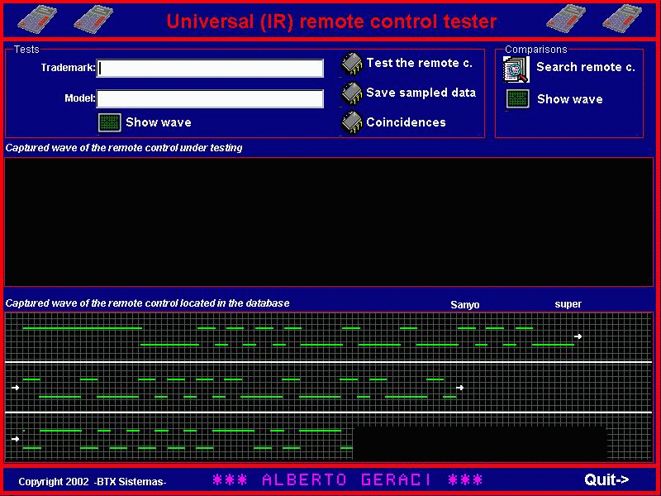Click the green grid icon in Comparisons panel
661x496 pixels.
(x=518, y=99)
